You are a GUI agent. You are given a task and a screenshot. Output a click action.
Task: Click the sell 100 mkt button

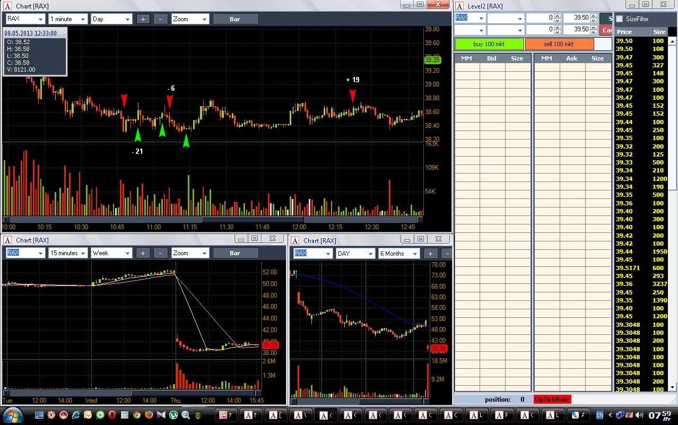pyautogui.click(x=559, y=44)
